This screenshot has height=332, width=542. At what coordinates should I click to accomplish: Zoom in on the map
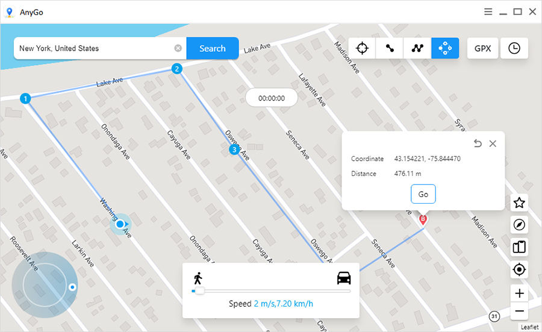tap(519, 294)
